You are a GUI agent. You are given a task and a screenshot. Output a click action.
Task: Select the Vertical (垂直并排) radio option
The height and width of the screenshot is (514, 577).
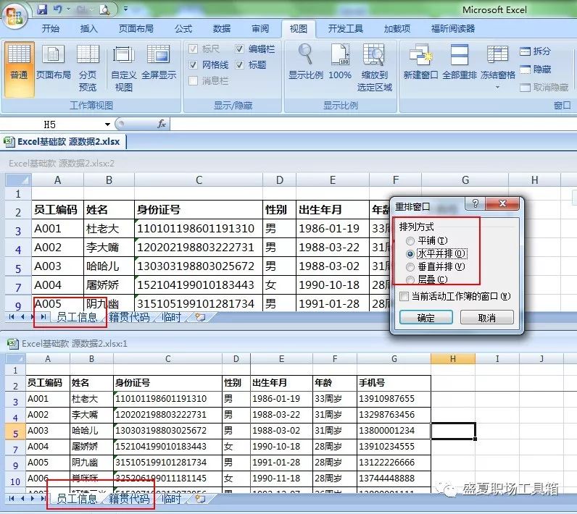410,266
